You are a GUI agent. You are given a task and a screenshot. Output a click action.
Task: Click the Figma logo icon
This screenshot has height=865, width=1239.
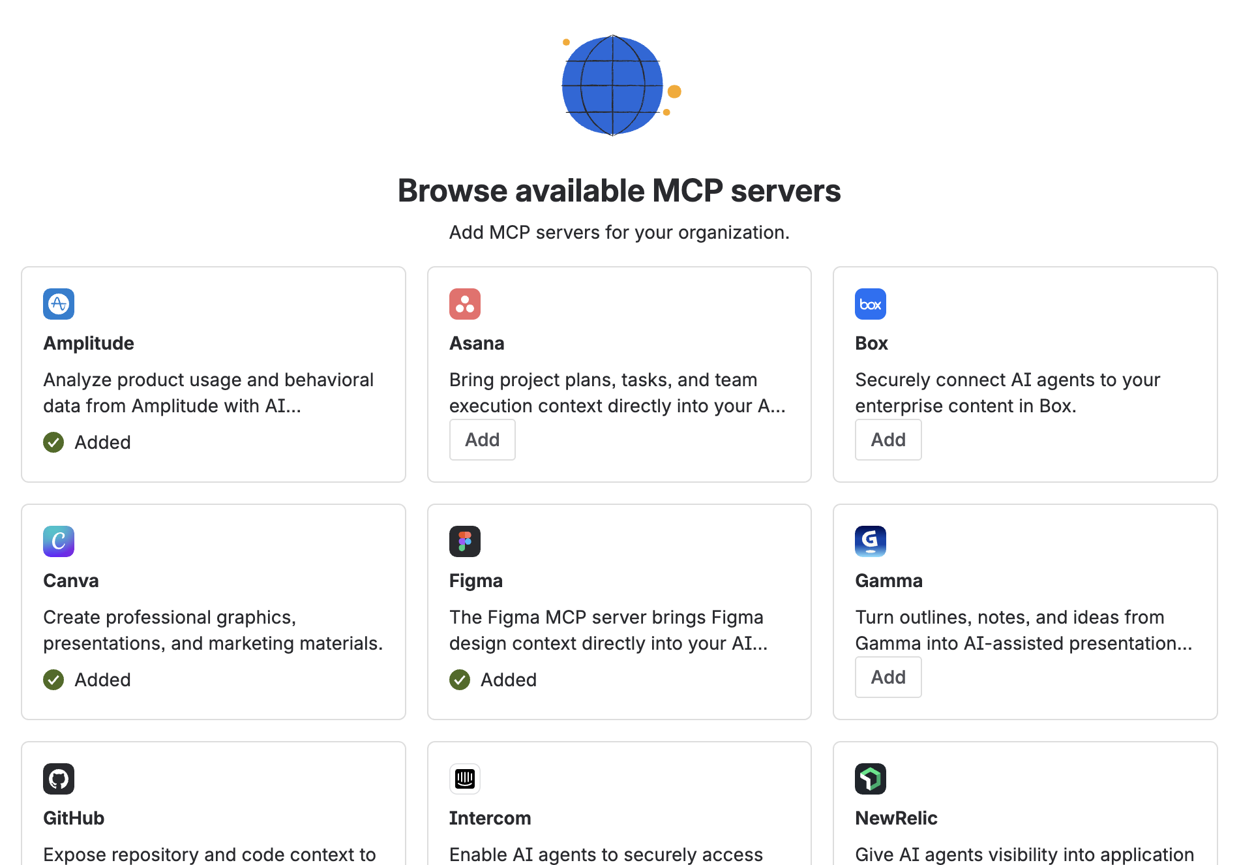pos(464,541)
